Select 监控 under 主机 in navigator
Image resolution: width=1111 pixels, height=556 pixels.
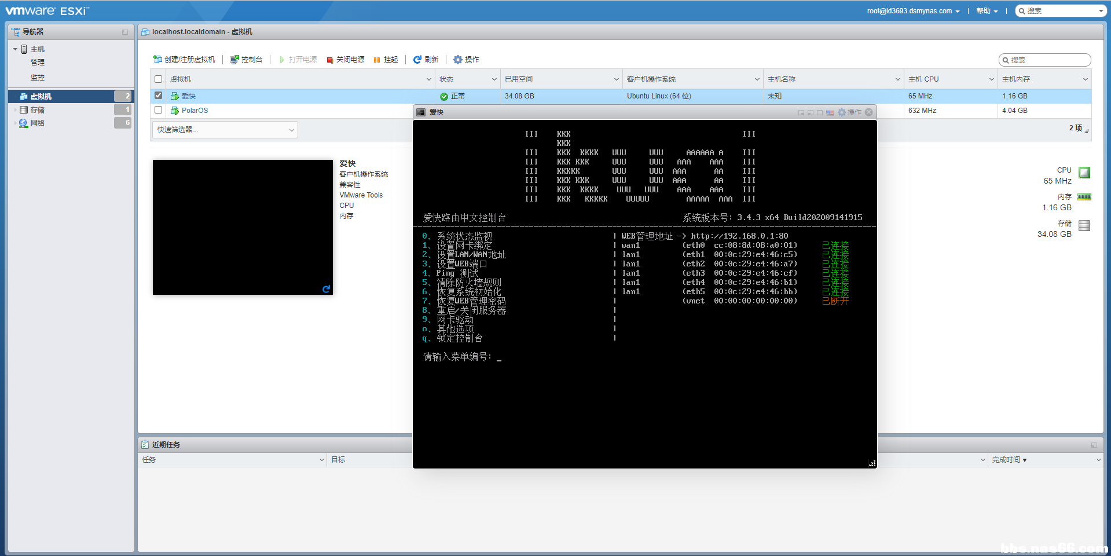(x=38, y=78)
